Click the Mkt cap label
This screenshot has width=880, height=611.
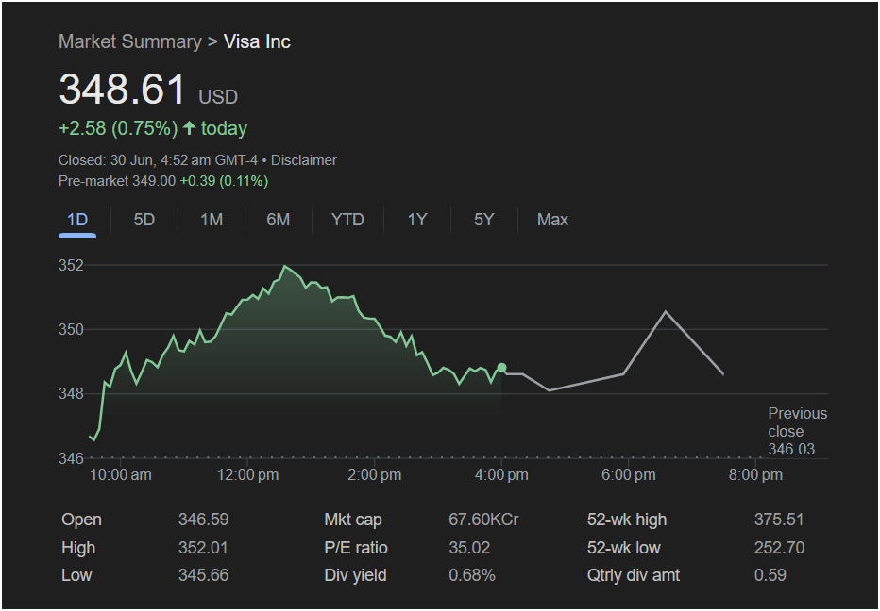pyautogui.click(x=353, y=520)
